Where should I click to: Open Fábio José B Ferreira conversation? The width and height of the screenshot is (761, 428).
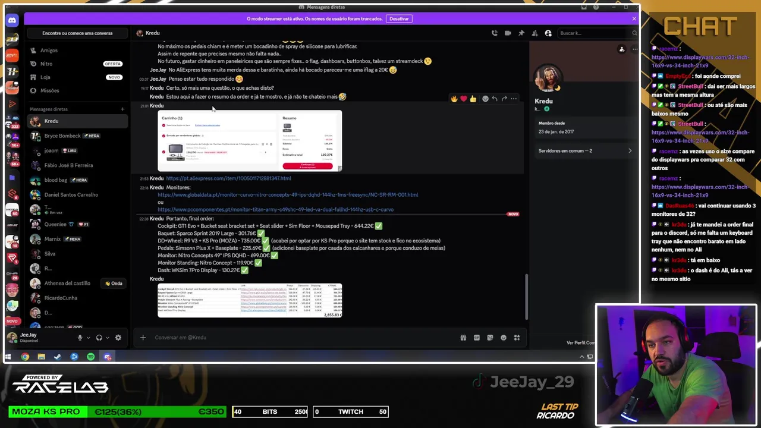click(77, 165)
